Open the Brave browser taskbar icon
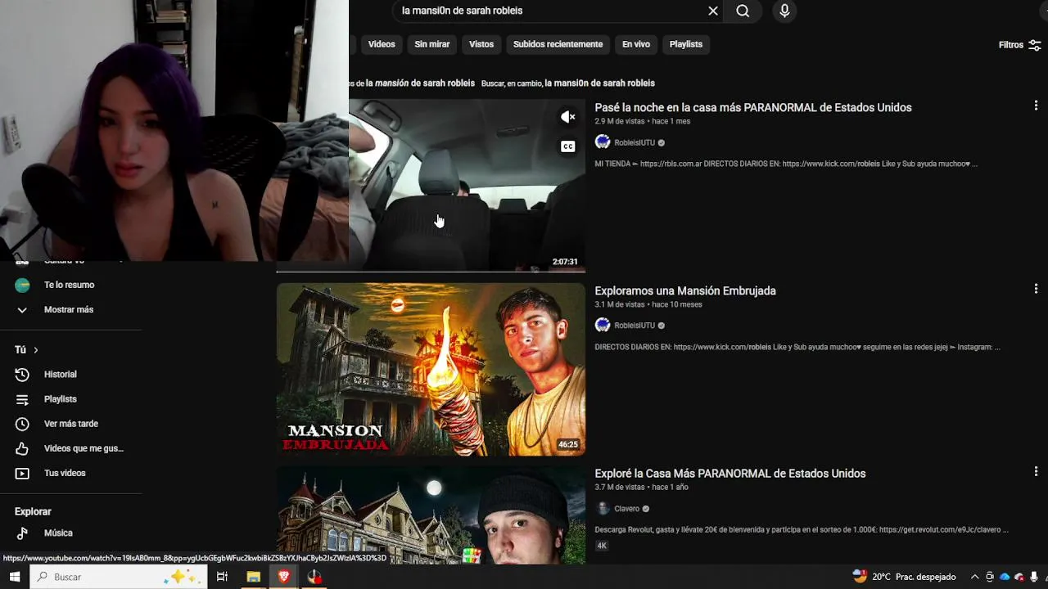This screenshot has height=589, width=1048. point(284,577)
